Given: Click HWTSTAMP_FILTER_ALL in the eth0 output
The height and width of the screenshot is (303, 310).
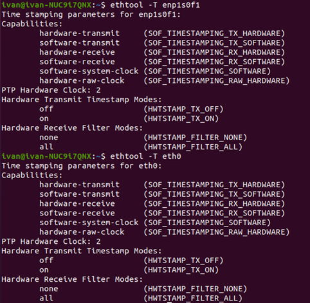Looking at the screenshot, I should tap(193, 298).
